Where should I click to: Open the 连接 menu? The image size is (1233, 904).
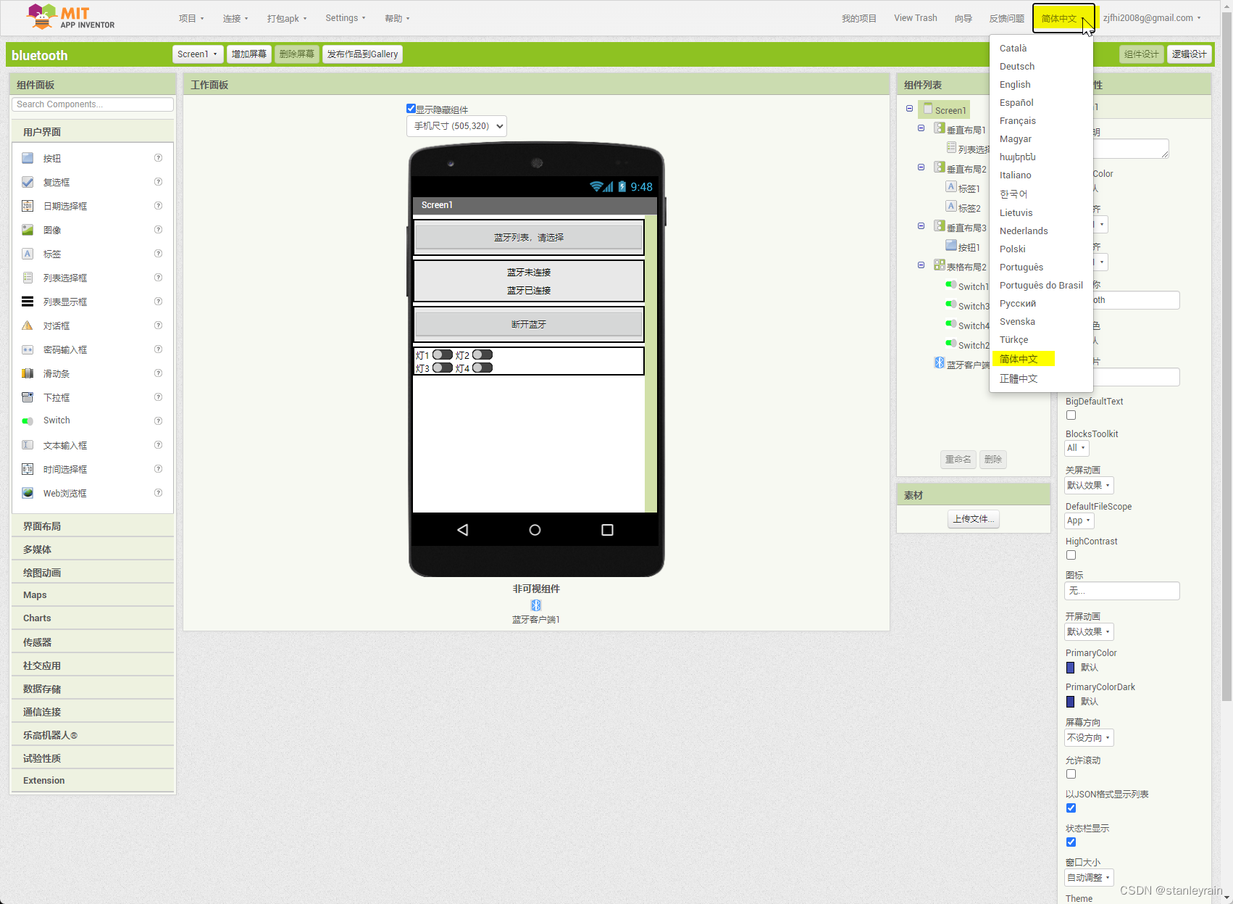tap(235, 18)
